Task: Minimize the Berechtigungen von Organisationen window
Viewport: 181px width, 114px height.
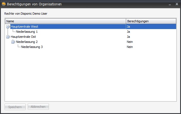Action: coord(170,5)
